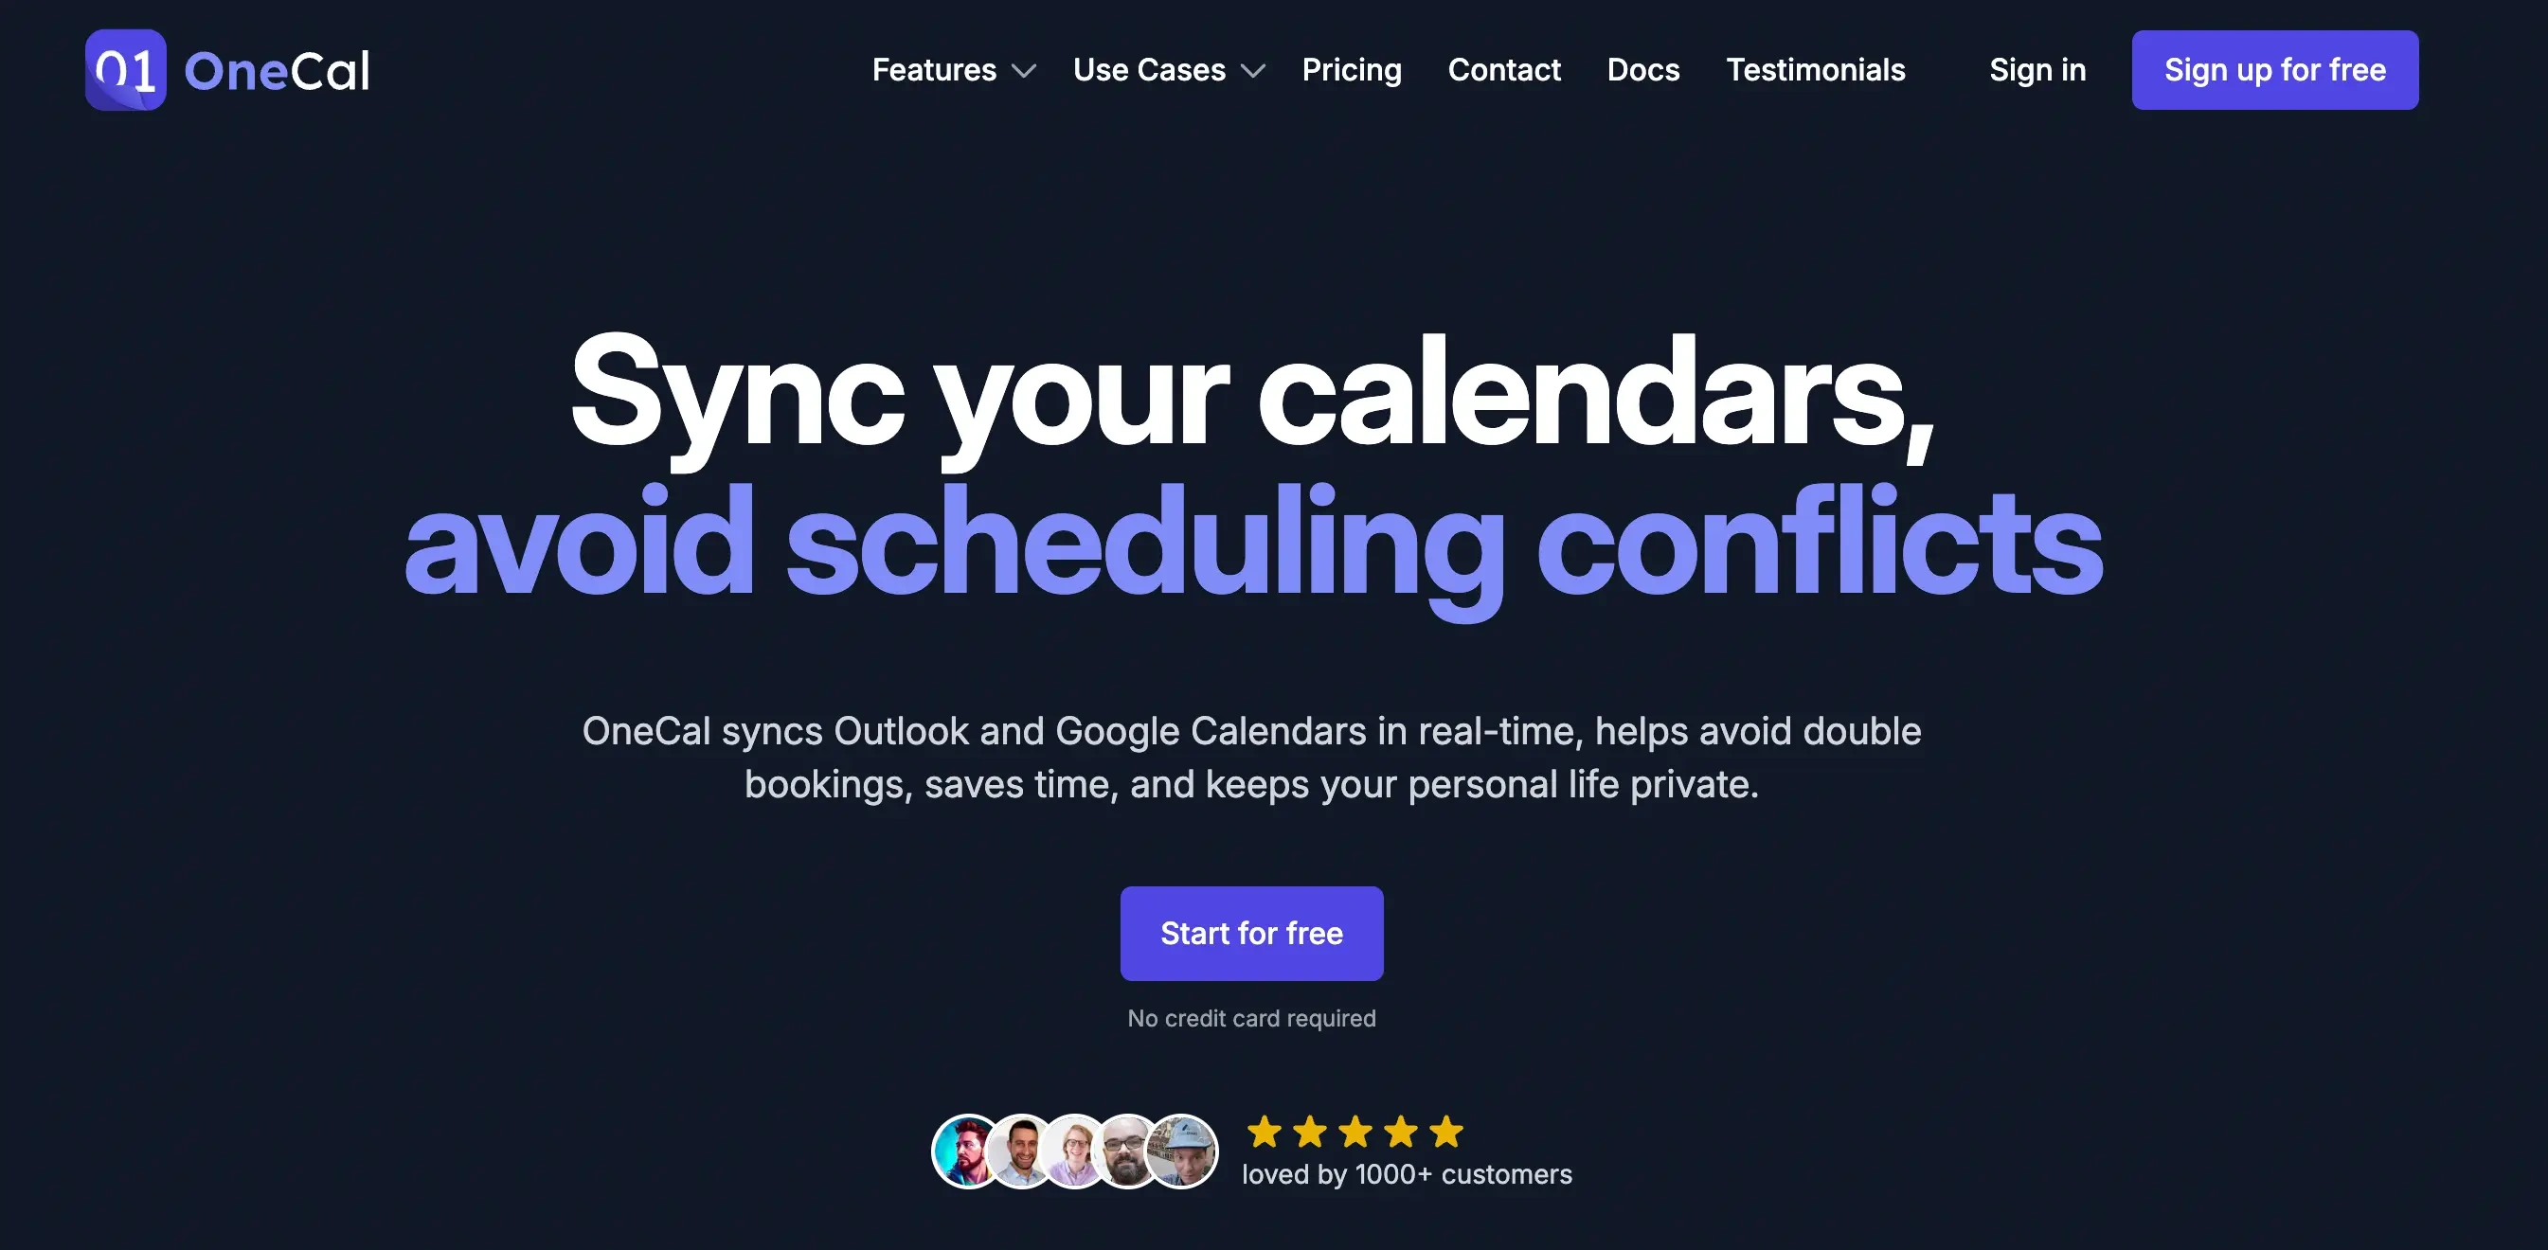Open the Sign in dropdown
This screenshot has width=2548, height=1250.
[2037, 68]
